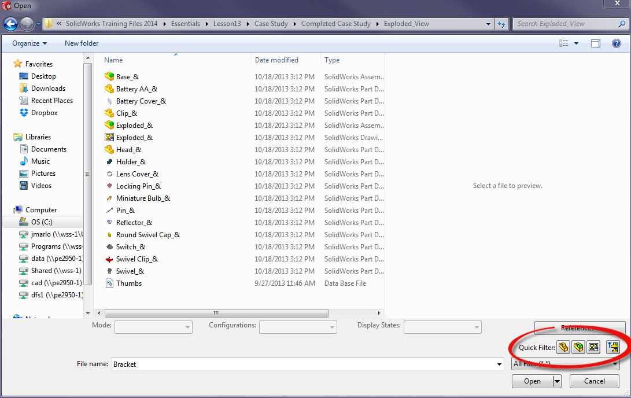
Task: Click the Cancel button
Action: tap(594, 381)
